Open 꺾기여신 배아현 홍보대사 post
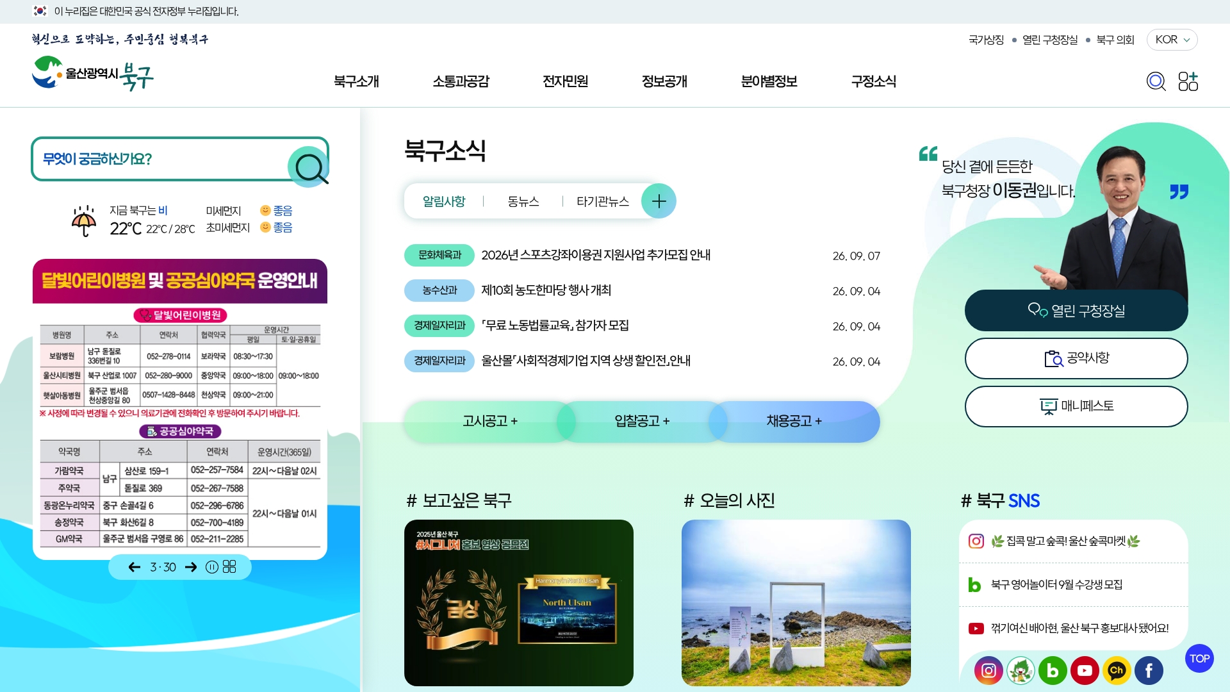 (1079, 629)
